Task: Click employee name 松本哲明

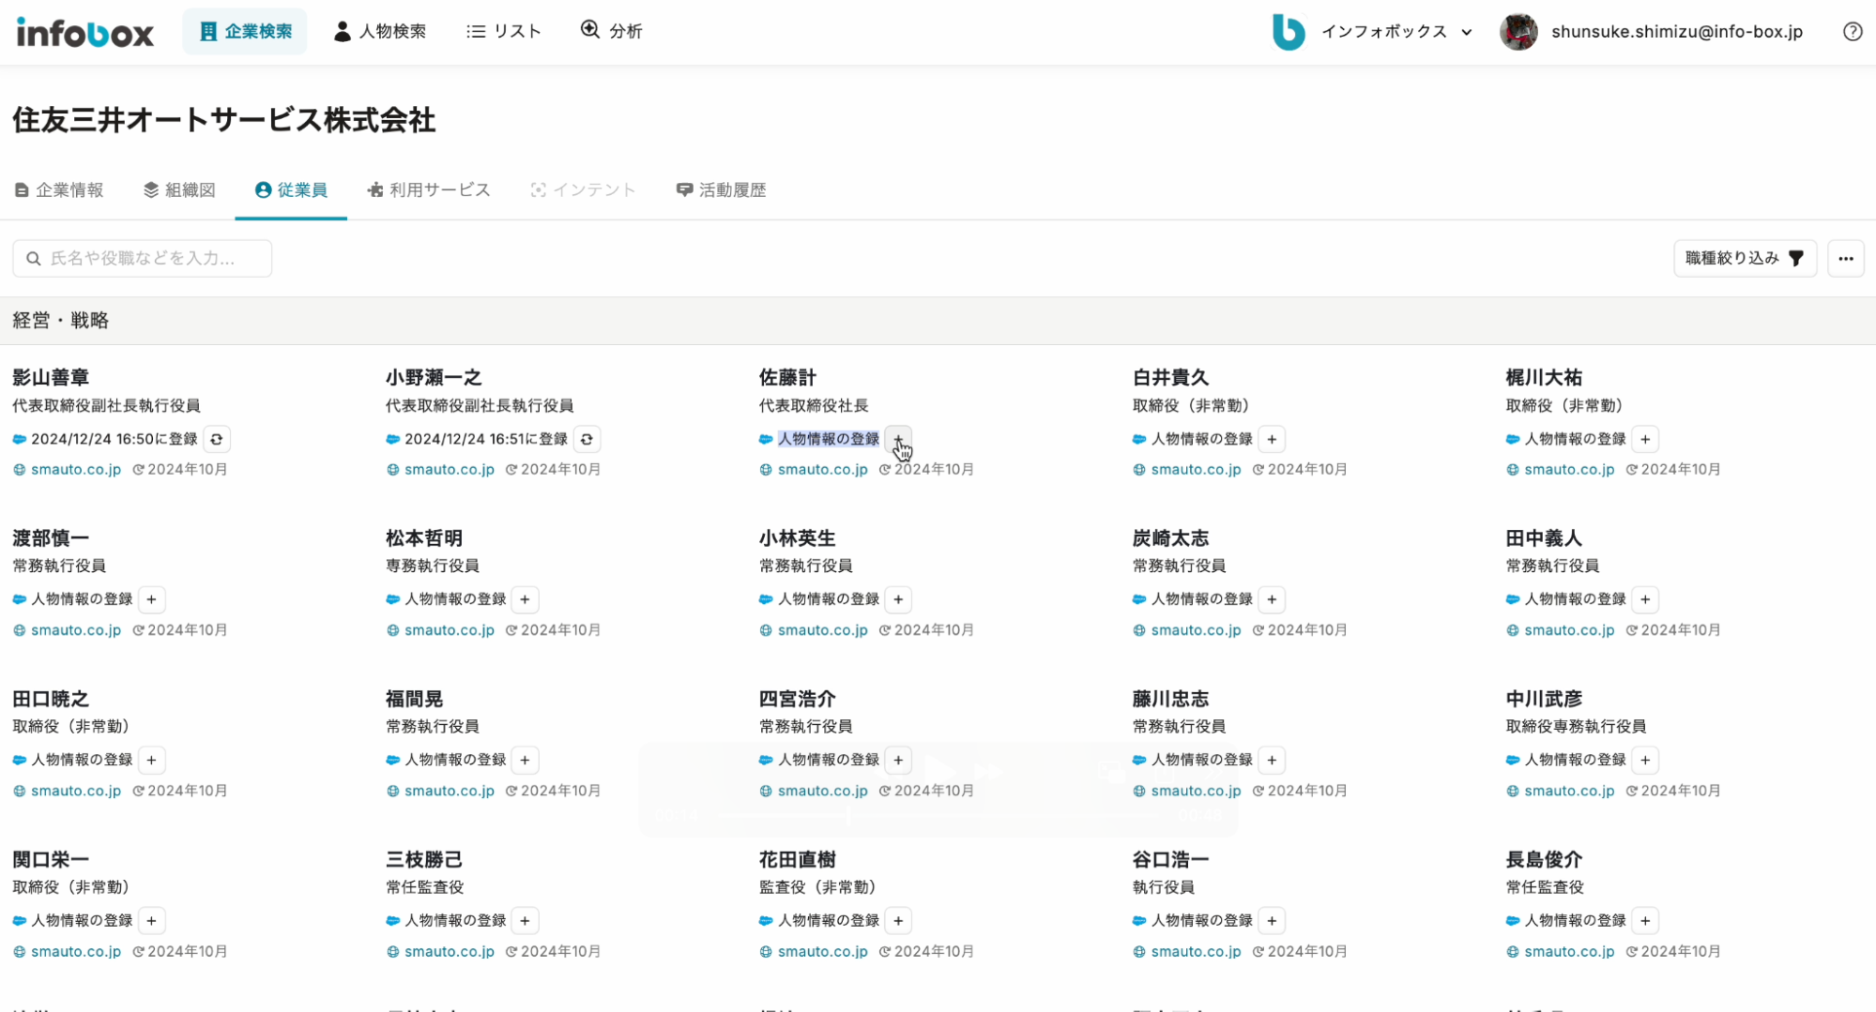Action: pos(424,538)
